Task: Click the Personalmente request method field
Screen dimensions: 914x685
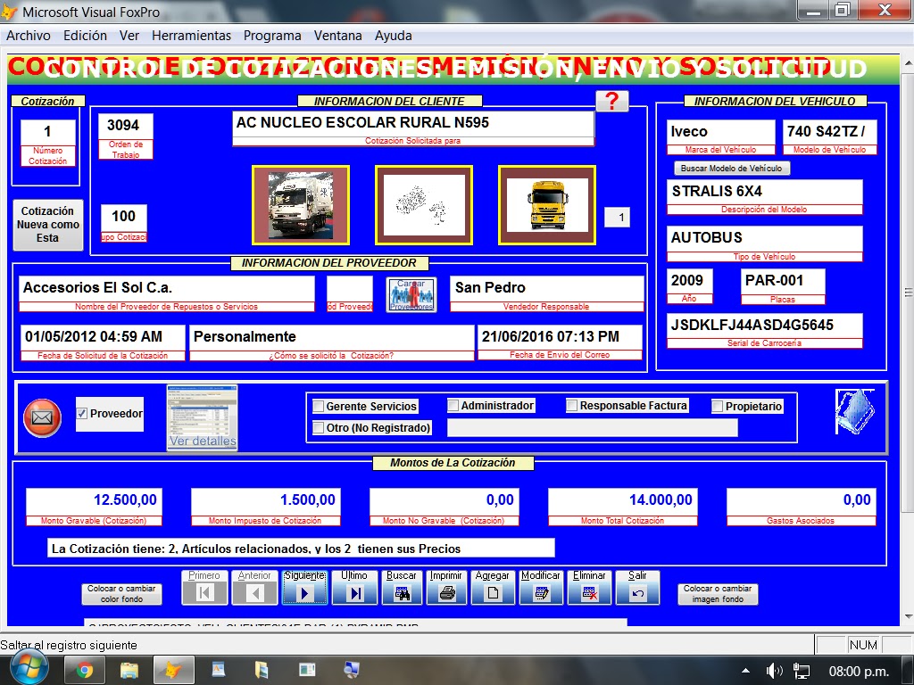Action: pyautogui.click(x=332, y=337)
